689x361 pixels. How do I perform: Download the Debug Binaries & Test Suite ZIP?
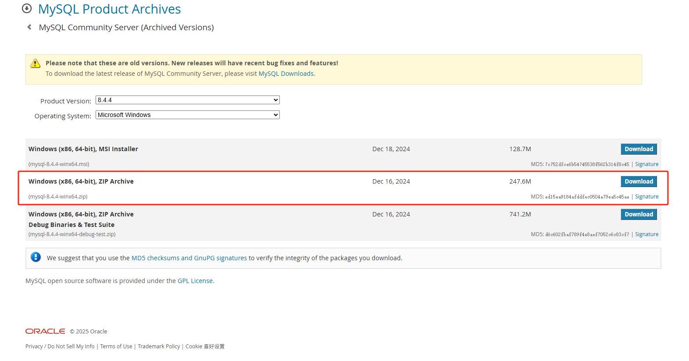[x=639, y=214]
